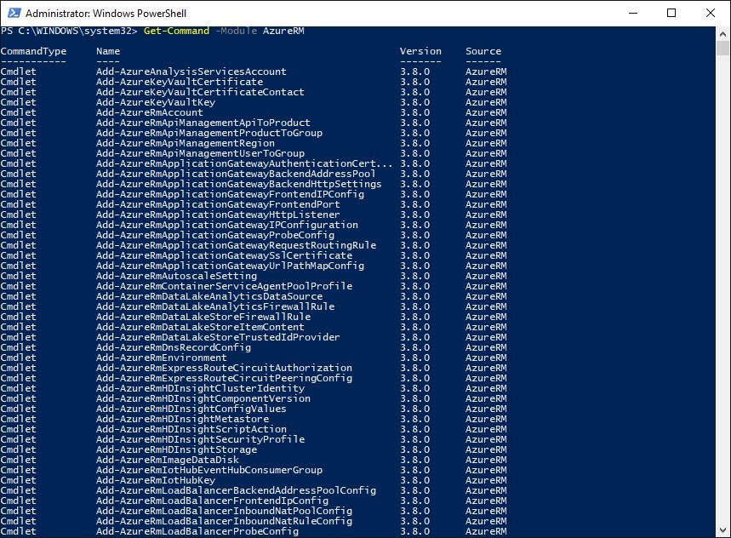
Task: Click the window title Administrator: Windows PowerShell
Action: pos(106,14)
